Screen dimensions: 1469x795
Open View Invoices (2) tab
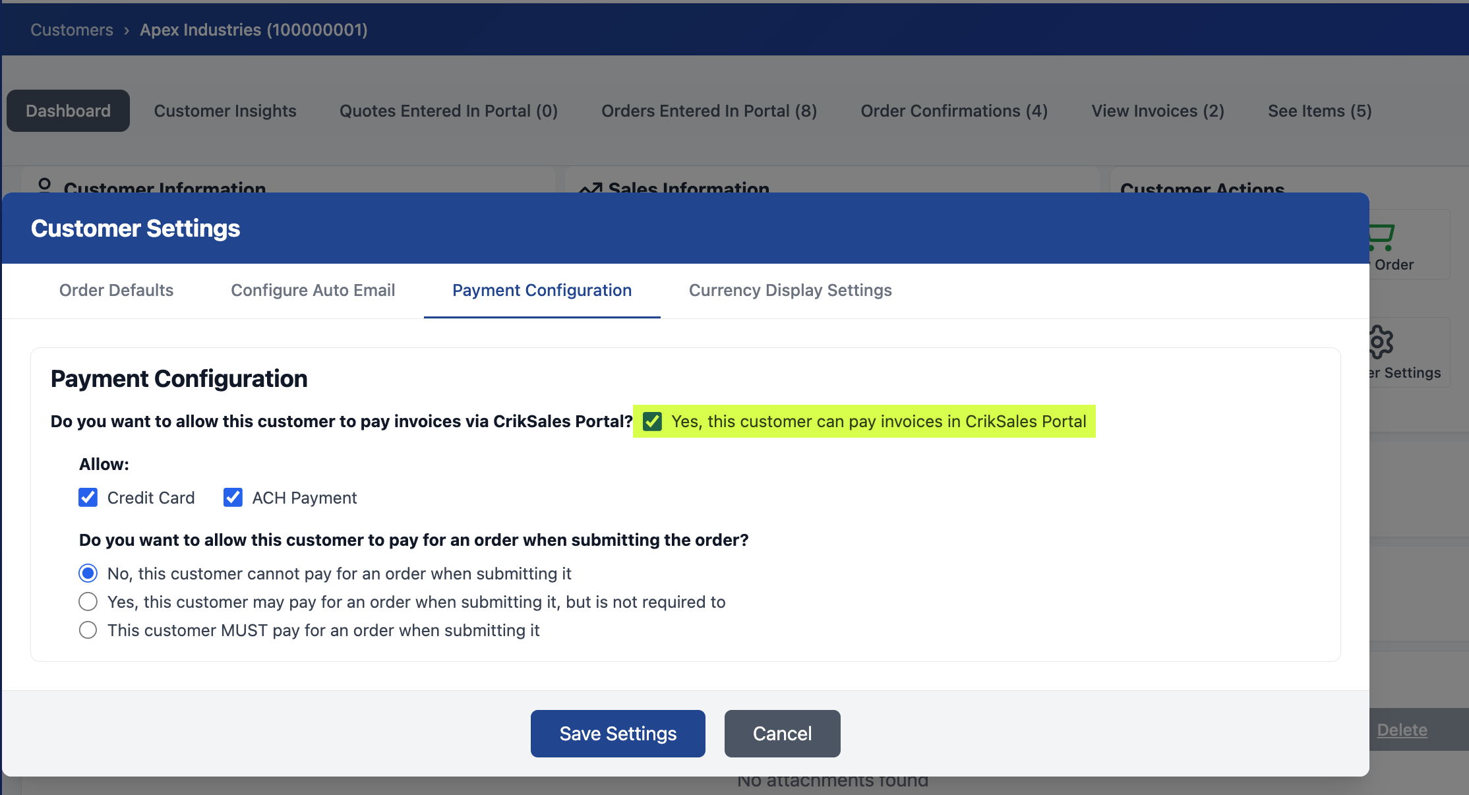click(1158, 111)
